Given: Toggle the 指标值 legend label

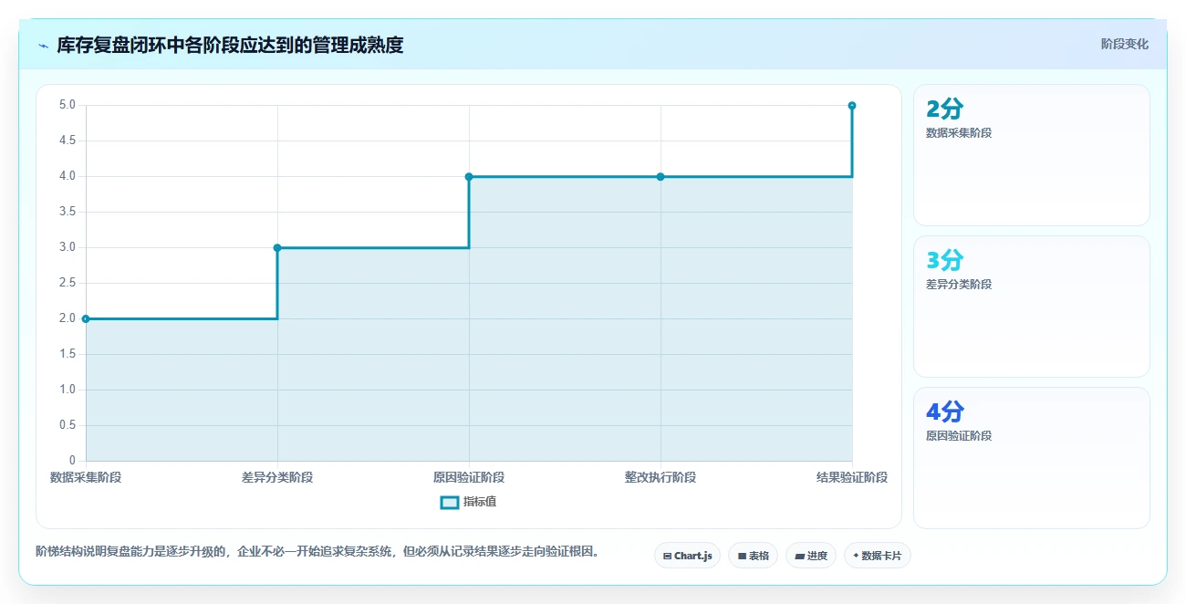Looking at the screenshot, I should (x=480, y=502).
